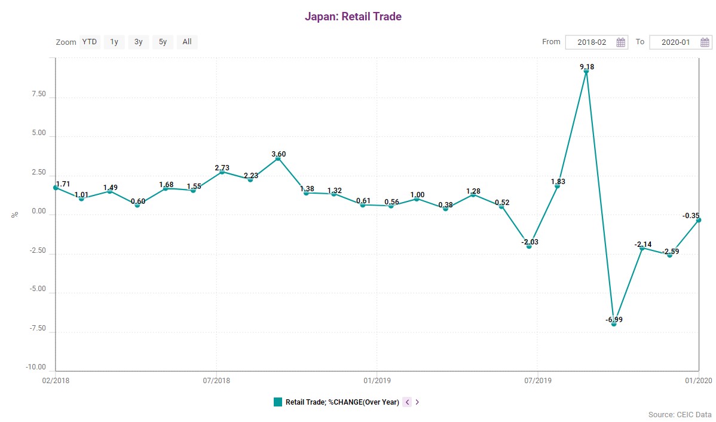Click the 9.18 peak data point marker
The width and height of the screenshot is (716, 422).
[586, 71]
